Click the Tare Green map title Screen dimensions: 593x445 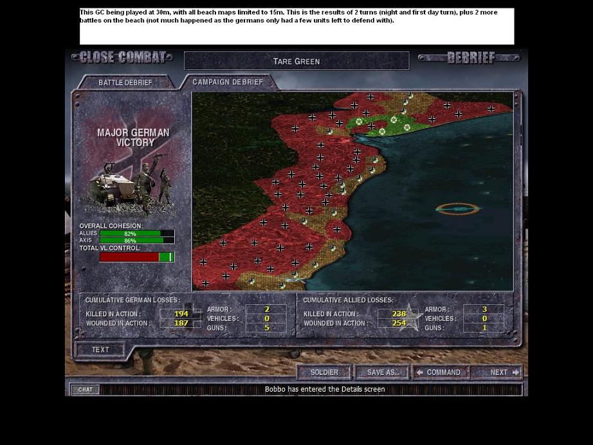coord(296,61)
